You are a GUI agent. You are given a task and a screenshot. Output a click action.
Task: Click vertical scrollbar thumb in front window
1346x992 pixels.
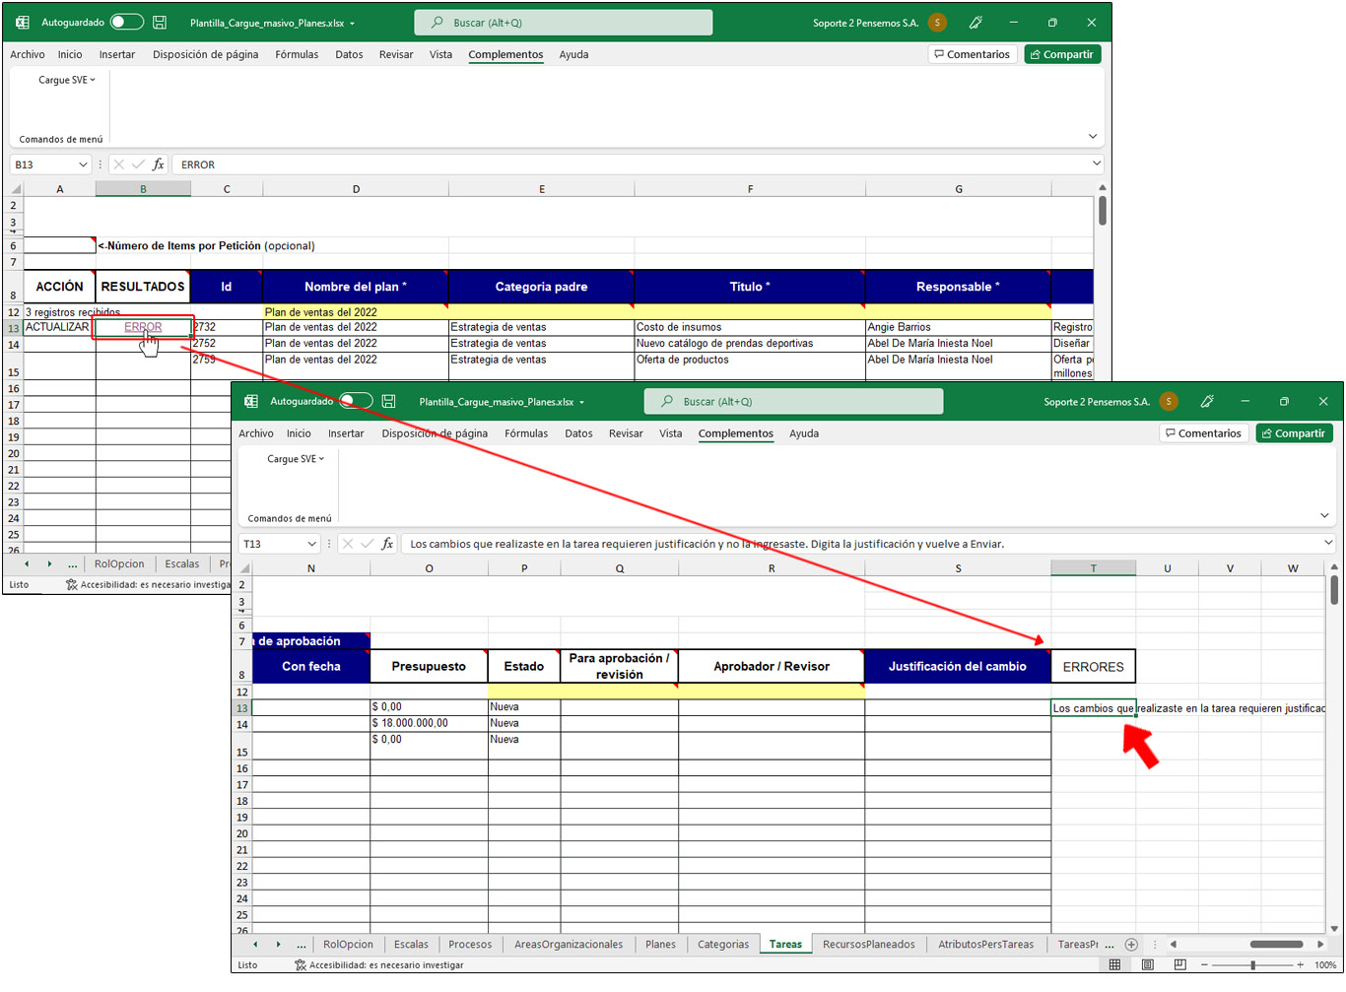click(1334, 589)
